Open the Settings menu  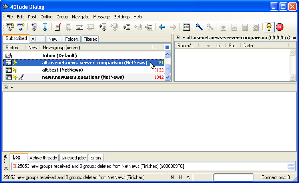122,17
